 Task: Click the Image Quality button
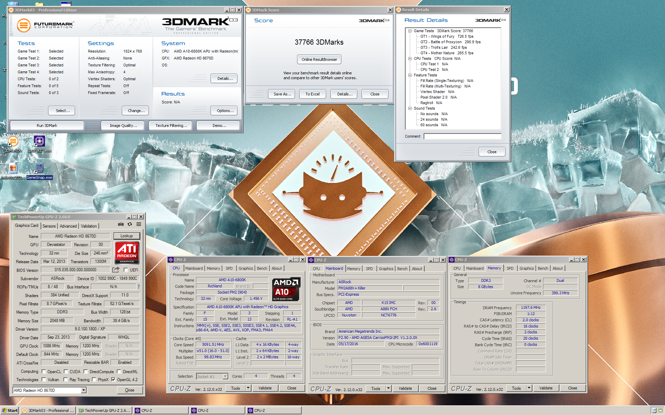click(123, 126)
